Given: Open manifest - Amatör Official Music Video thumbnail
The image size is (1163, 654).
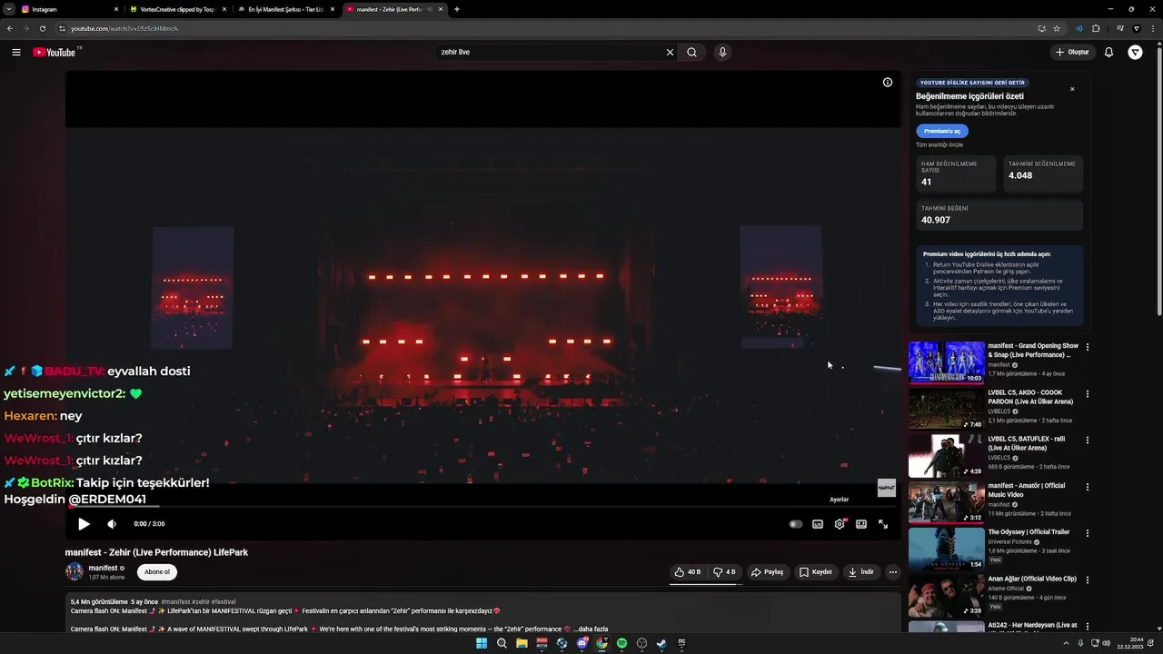Looking at the screenshot, I should coord(946,502).
